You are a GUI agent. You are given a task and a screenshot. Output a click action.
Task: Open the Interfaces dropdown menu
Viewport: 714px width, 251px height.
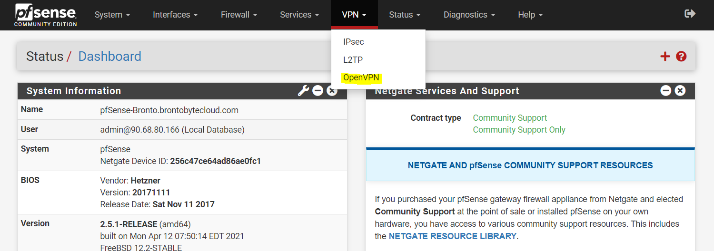(x=175, y=15)
